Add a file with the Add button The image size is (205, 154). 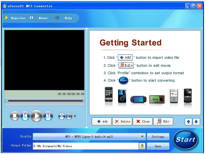102,121
